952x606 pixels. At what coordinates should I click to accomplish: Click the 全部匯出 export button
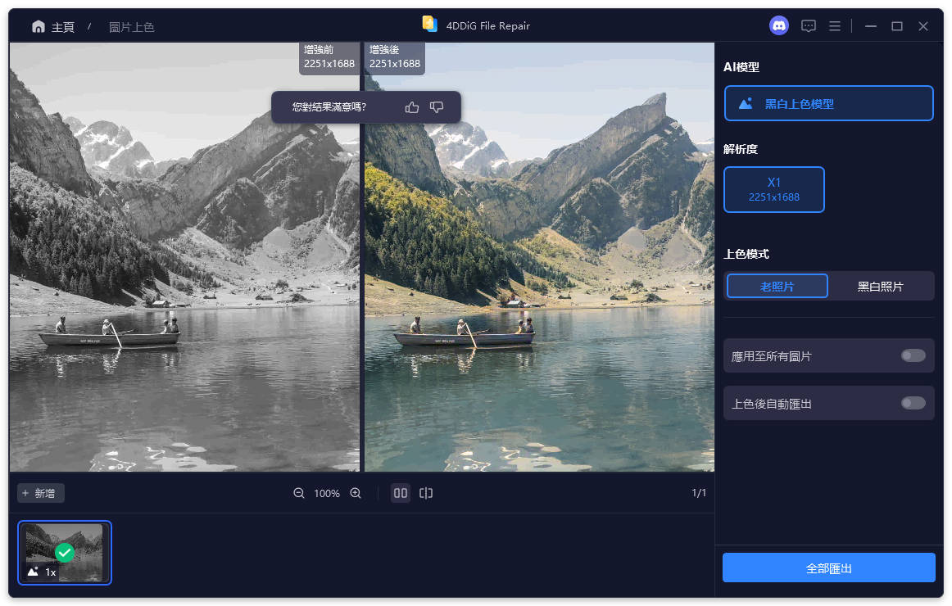(828, 567)
